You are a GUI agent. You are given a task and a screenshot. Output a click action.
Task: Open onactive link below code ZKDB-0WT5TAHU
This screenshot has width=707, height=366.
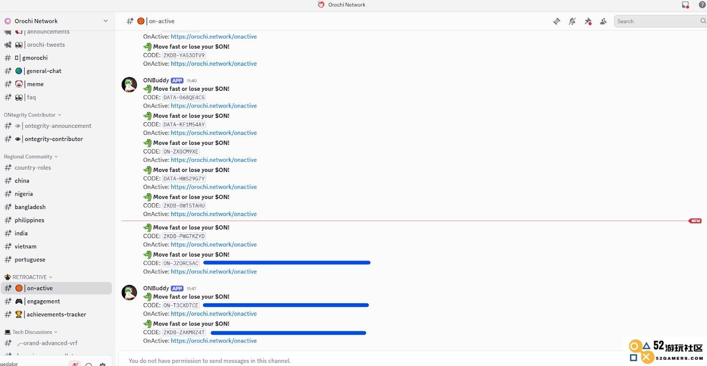(214, 214)
